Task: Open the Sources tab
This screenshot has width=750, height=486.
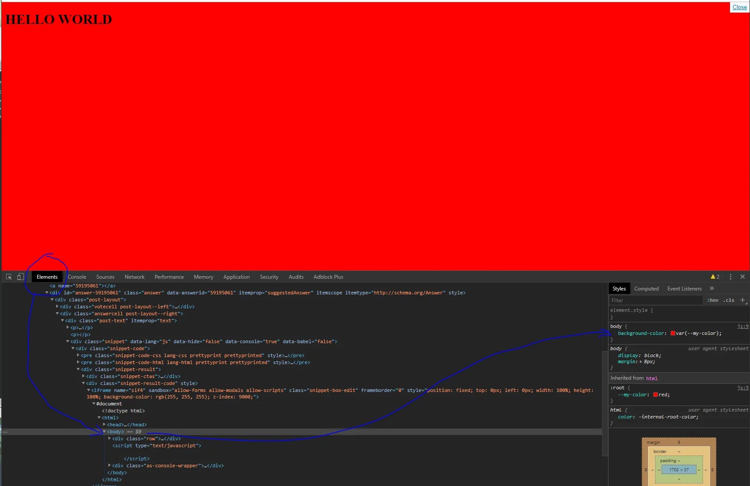Action: 105,277
